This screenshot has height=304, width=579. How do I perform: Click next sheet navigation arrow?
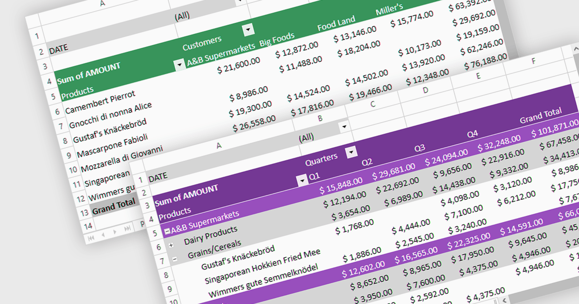pyautogui.click(x=116, y=232)
